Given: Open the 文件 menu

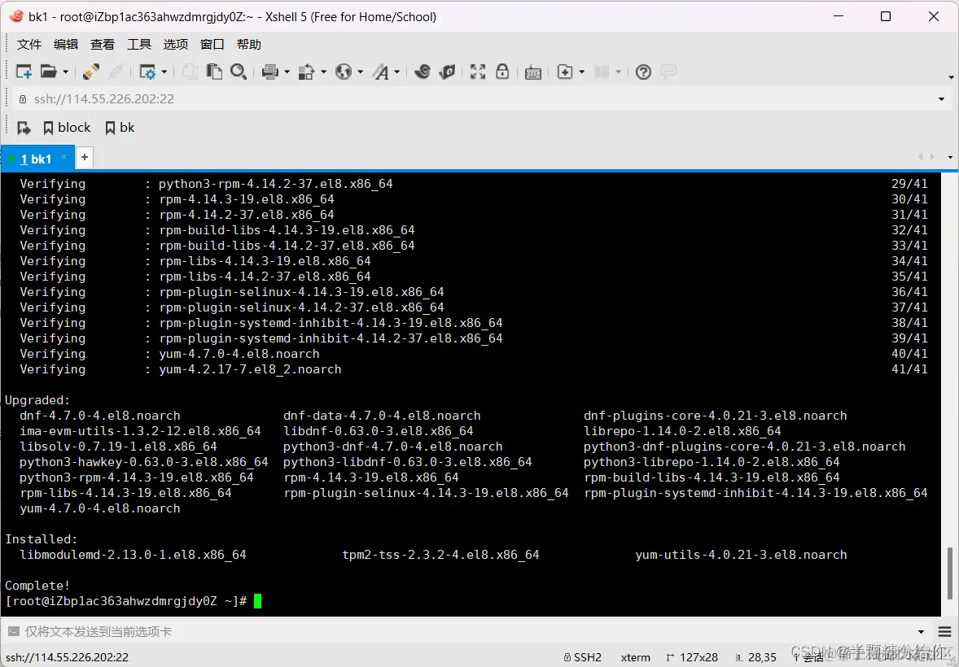Looking at the screenshot, I should pyautogui.click(x=29, y=44).
